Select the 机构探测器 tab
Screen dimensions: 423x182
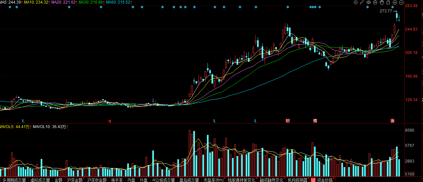297,180
